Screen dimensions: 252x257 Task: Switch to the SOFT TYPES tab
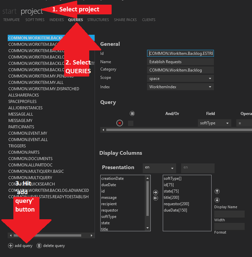[35, 20]
